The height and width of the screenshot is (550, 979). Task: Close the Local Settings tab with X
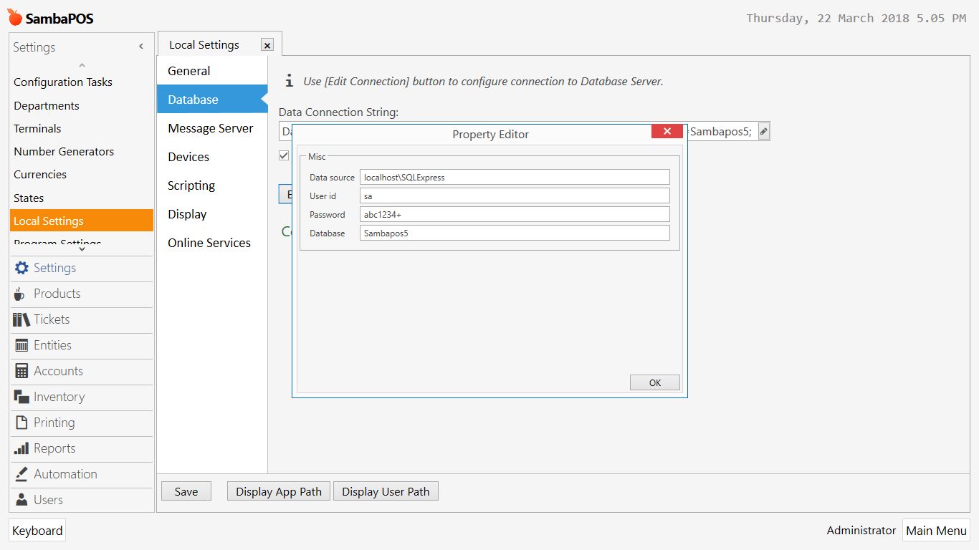pyautogui.click(x=267, y=45)
